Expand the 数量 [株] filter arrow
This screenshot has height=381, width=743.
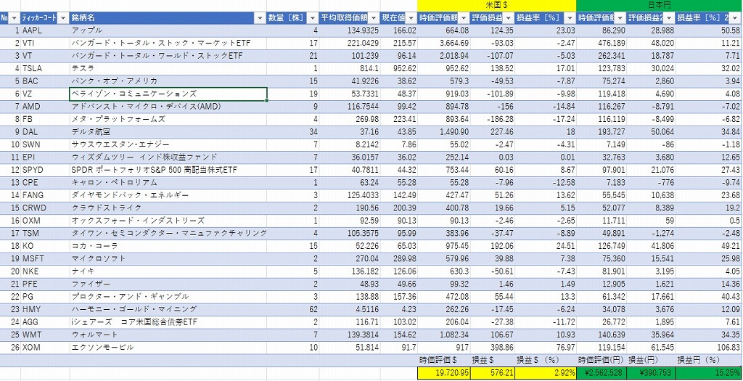pos(313,18)
